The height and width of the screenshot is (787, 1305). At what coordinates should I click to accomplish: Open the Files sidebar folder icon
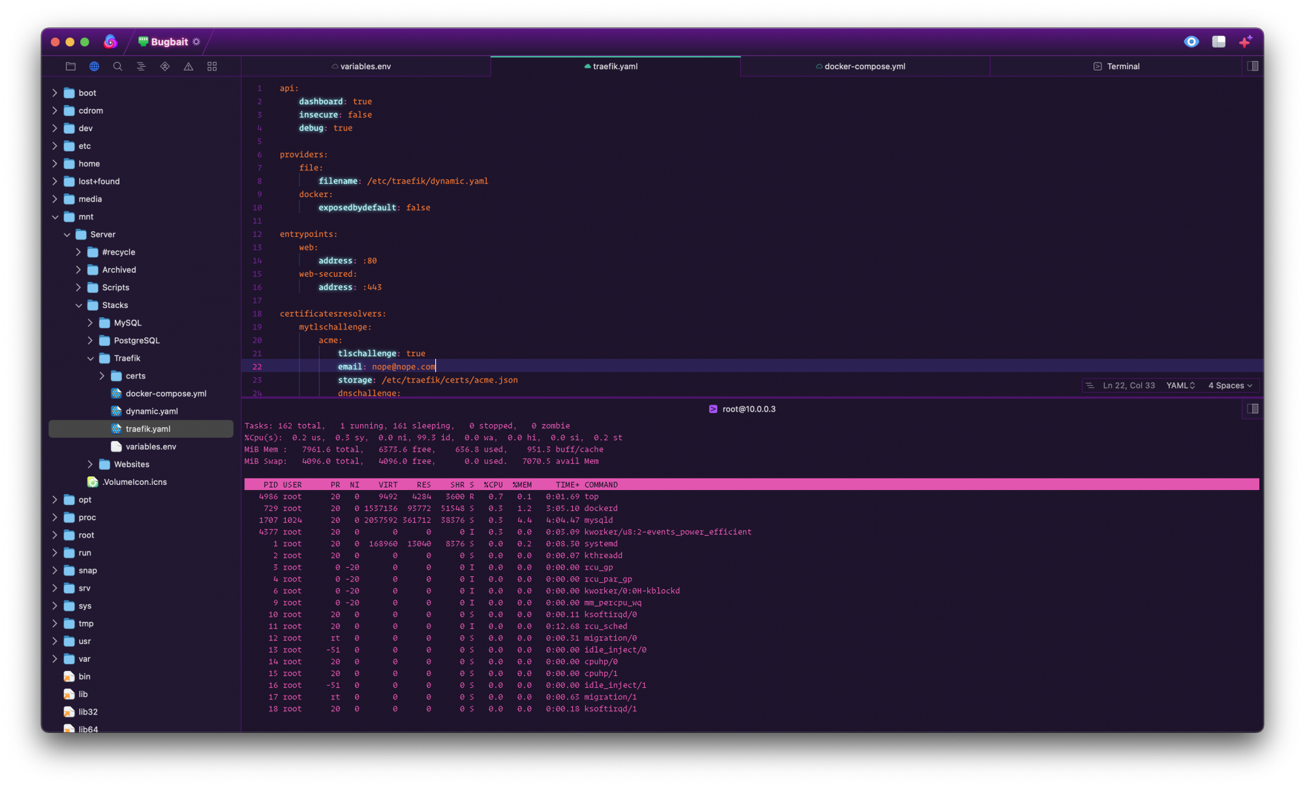[x=70, y=67]
